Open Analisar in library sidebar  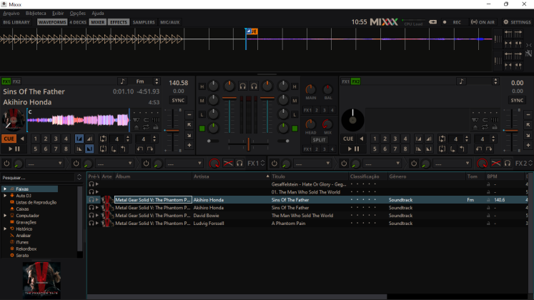tap(23, 236)
